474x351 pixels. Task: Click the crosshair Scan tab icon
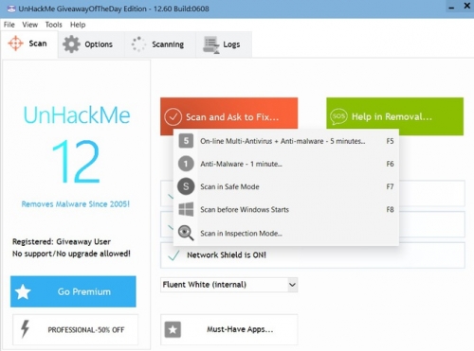click(15, 44)
